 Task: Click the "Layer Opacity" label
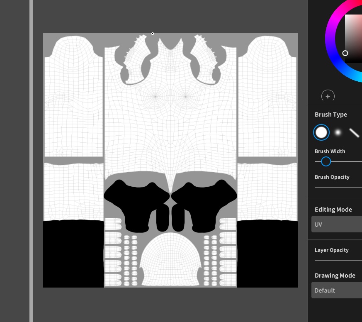click(x=332, y=250)
